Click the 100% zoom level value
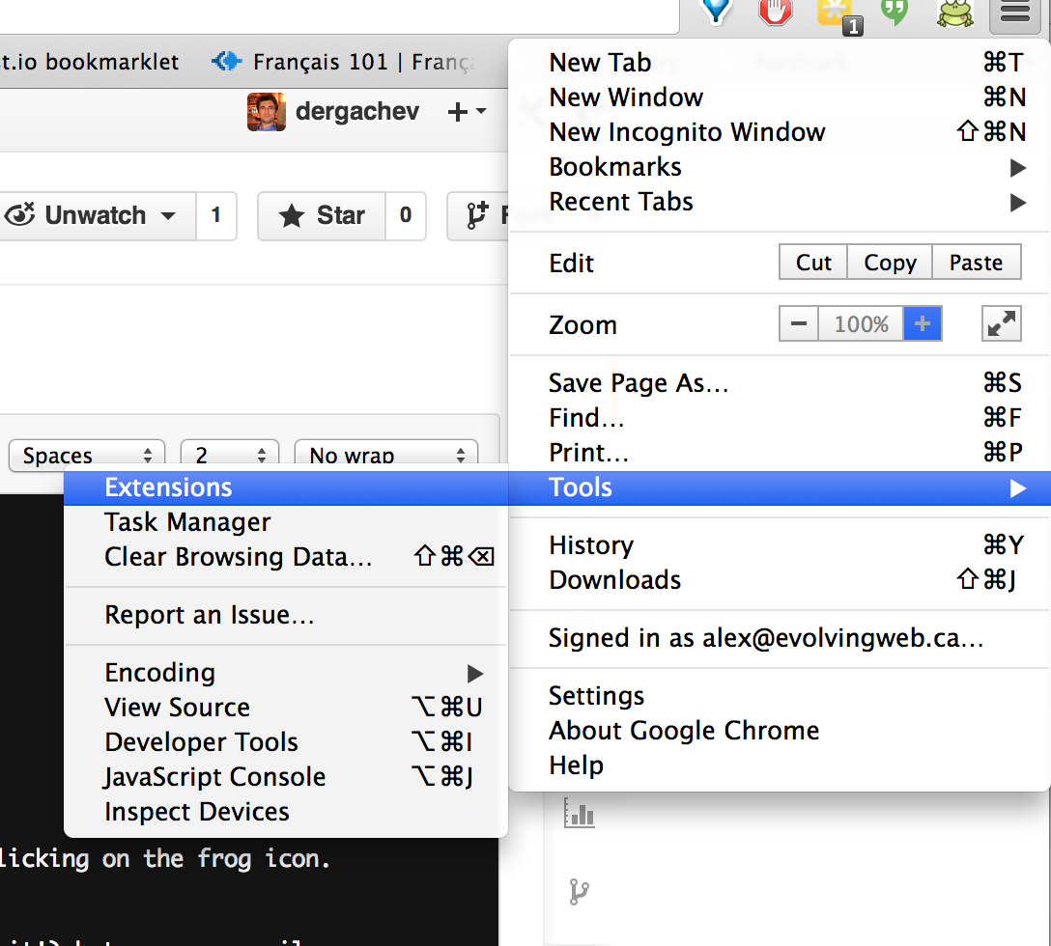 click(861, 324)
